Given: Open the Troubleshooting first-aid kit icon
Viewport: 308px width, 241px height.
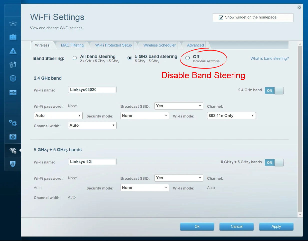Looking at the screenshot, I should [x=13, y=137].
